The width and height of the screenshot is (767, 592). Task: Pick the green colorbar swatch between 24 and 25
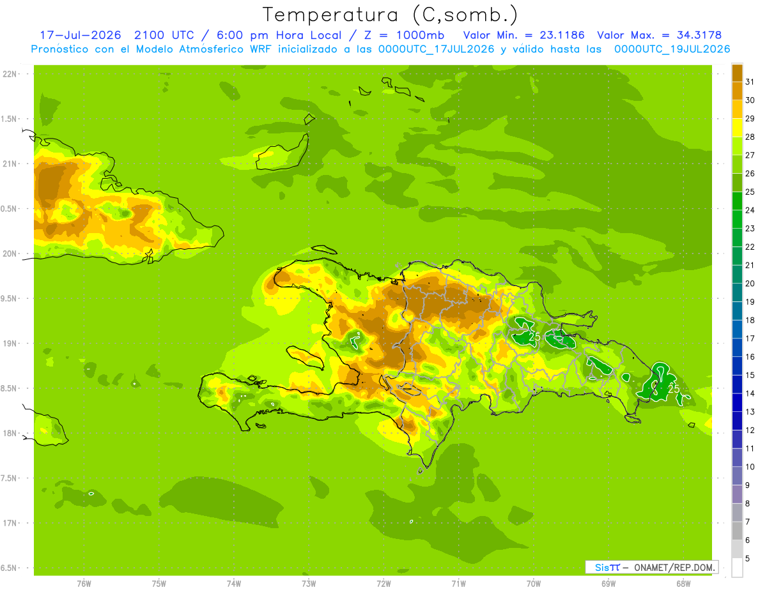click(x=737, y=201)
